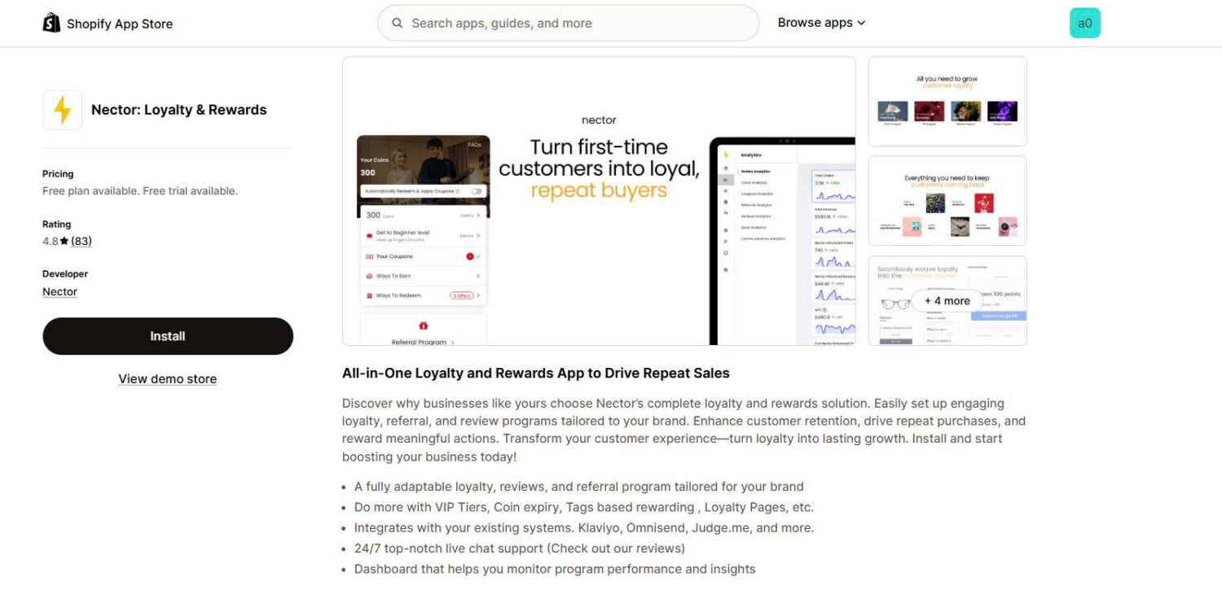Open the (83) reviews link
This screenshot has width=1222, height=603.
coord(81,241)
